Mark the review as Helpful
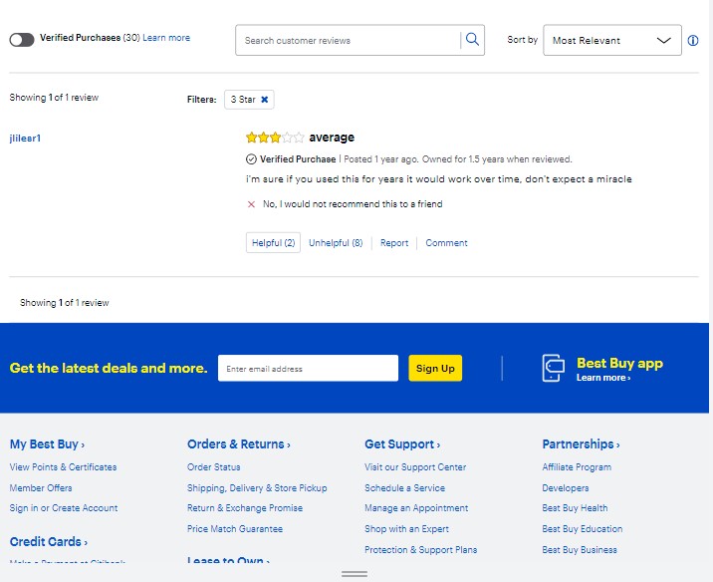Screen dimensions: 713x582 coord(273,242)
